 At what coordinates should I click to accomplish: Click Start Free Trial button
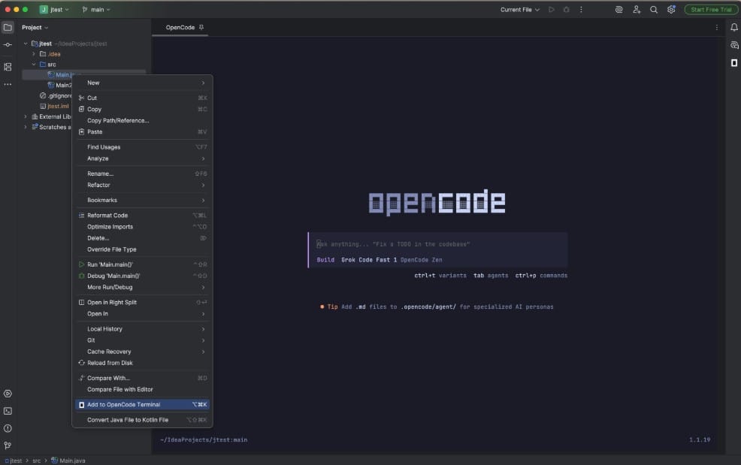point(711,10)
